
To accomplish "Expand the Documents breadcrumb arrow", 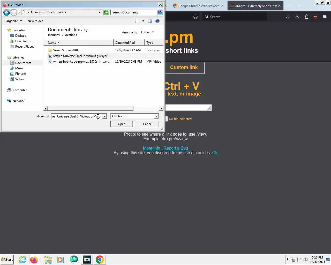I will [x=65, y=12].
